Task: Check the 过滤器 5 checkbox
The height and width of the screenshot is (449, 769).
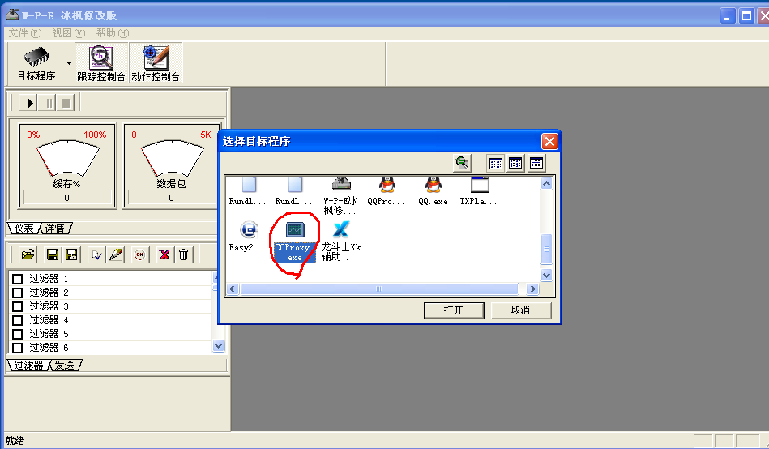Action: click(x=17, y=334)
